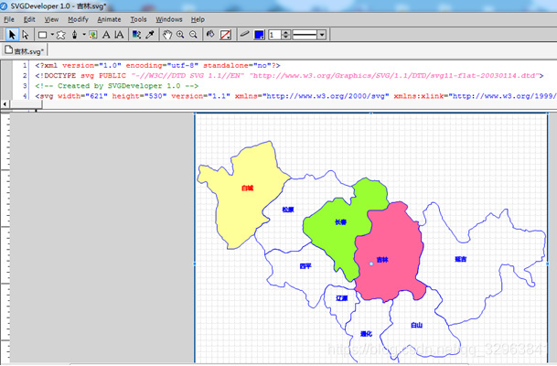Open the Edit menu
557x366 pixels.
tap(29, 19)
